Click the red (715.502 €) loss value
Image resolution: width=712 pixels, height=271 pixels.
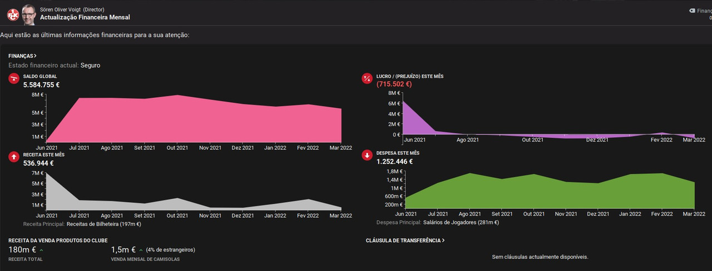394,84
